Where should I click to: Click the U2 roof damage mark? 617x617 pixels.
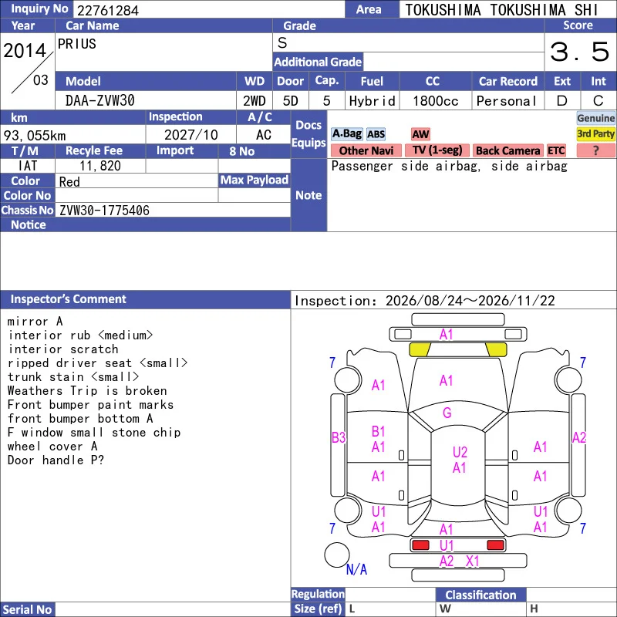[460, 452]
